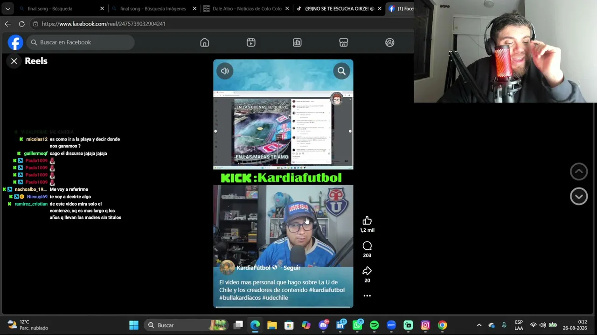Like the KardiaFútbol reel

(x=367, y=221)
